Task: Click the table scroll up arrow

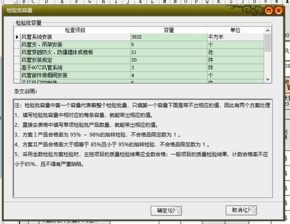Action: (x=268, y=30)
